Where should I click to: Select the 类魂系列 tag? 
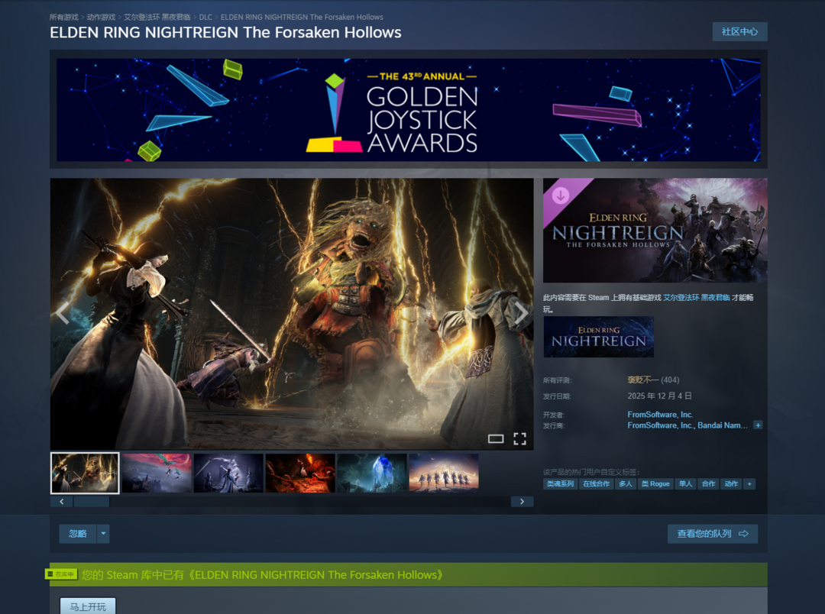pos(560,484)
